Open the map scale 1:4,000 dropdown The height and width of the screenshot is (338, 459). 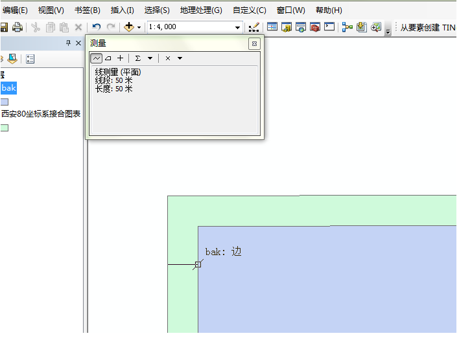click(238, 28)
